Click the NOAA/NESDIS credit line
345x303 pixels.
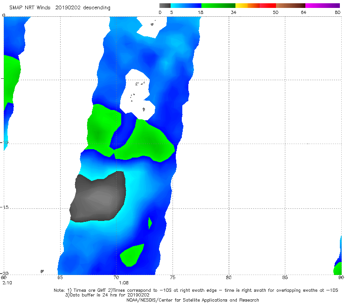point(193,300)
